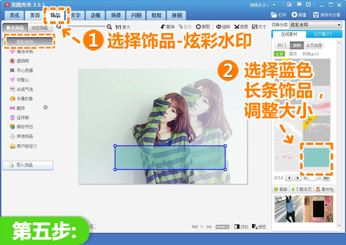Go to the 闪图 tab
Screen dimensions: 346x245
pos(136,15)
